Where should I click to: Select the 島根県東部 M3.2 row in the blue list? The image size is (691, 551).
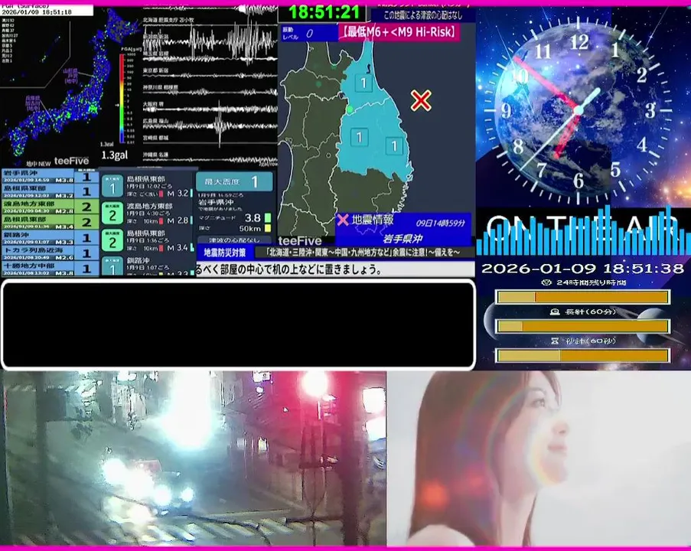click(x=50, y=191)
